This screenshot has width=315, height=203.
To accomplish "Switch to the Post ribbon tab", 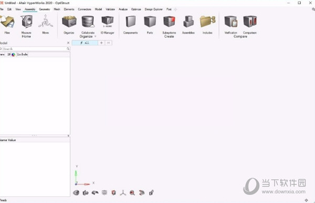I will pyautogui.click(x=169, y=9).
